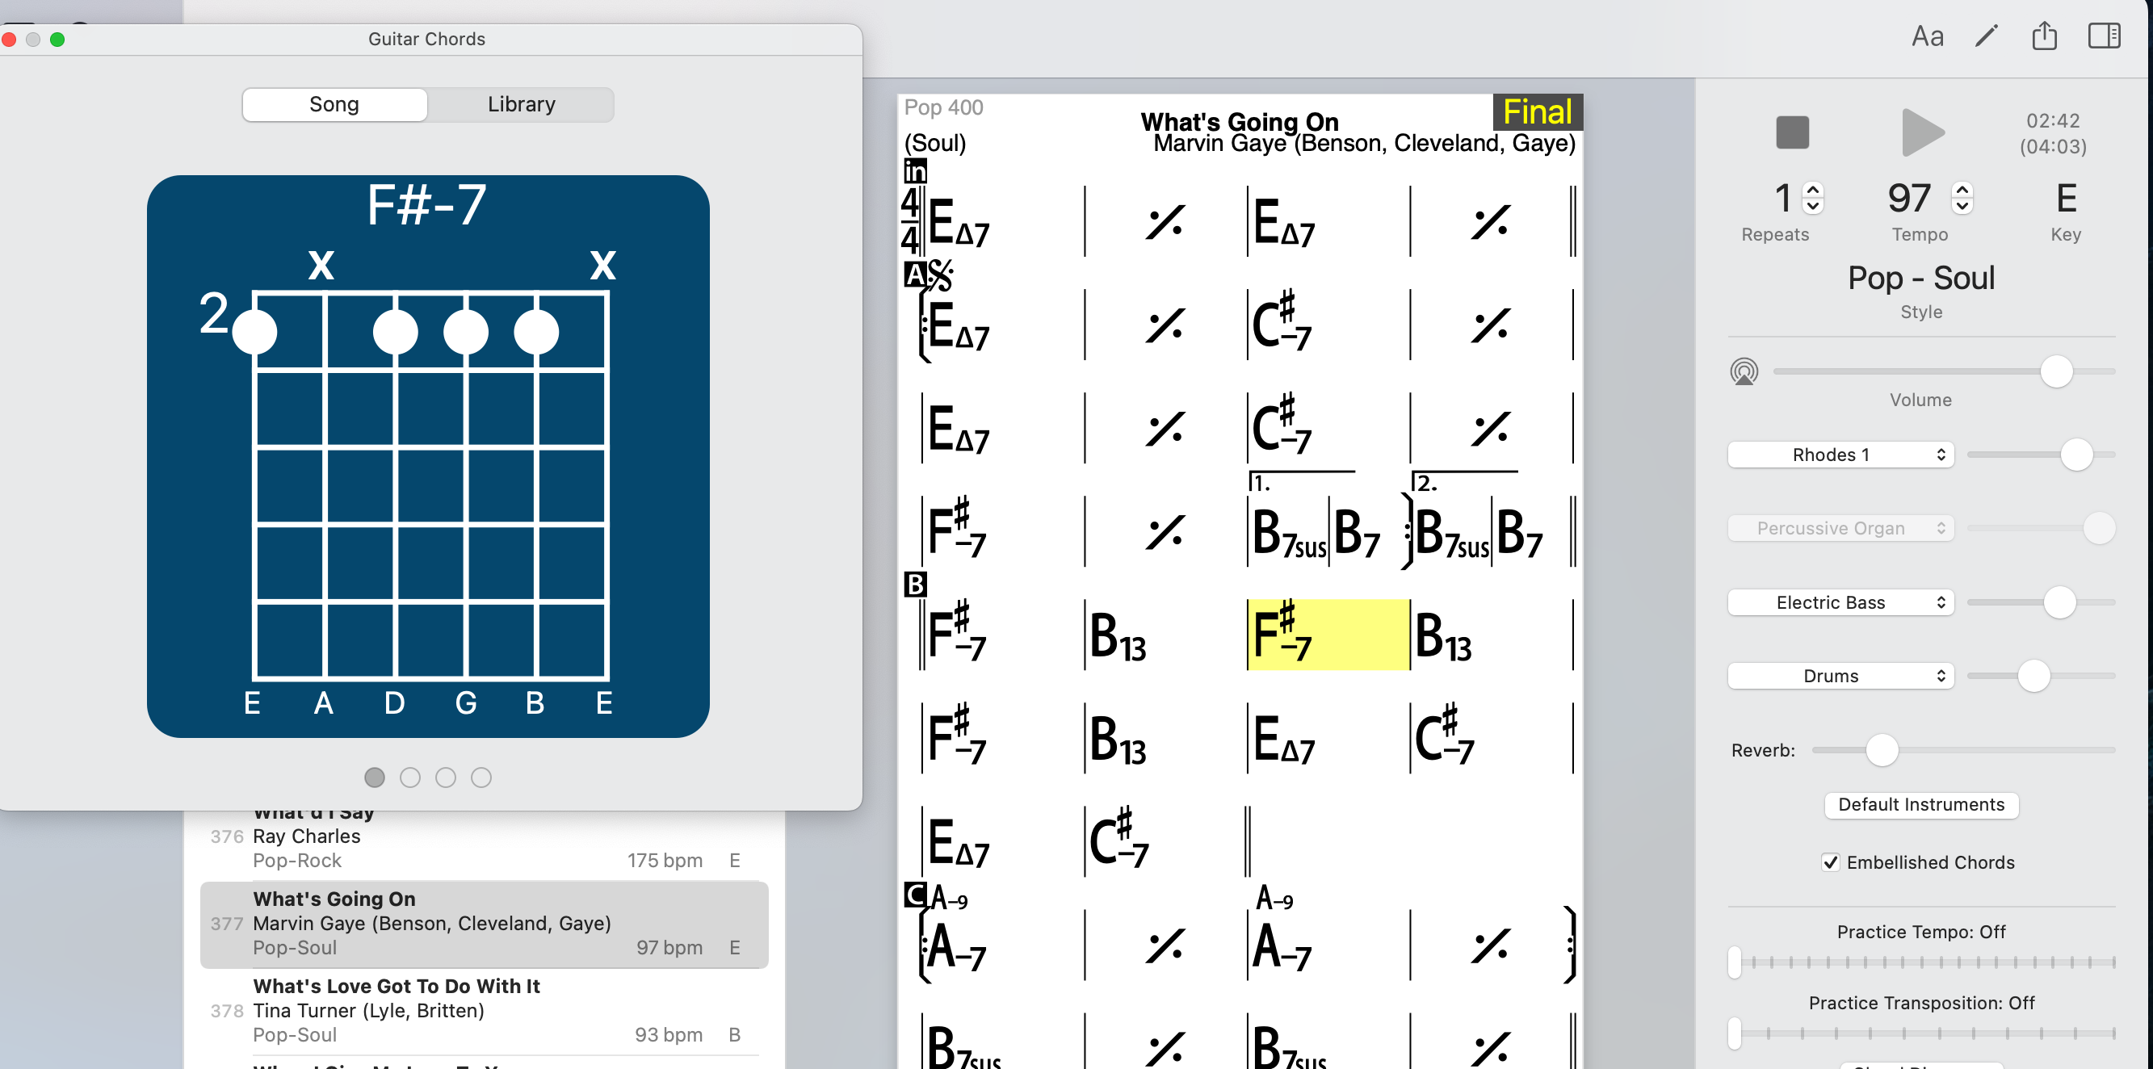Screen dimensions: 2153x1069
Task: Open the Rhodes 1 instrument dropdown
Action: tap(1840, 455)
